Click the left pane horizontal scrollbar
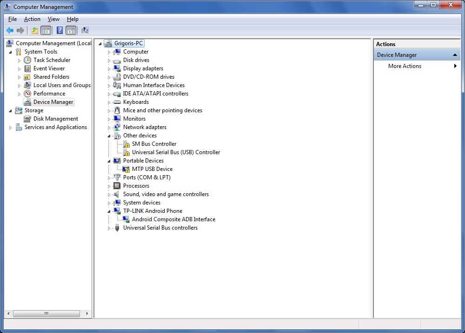This screenshot has height=333, width=465. [x=46, y=314]
